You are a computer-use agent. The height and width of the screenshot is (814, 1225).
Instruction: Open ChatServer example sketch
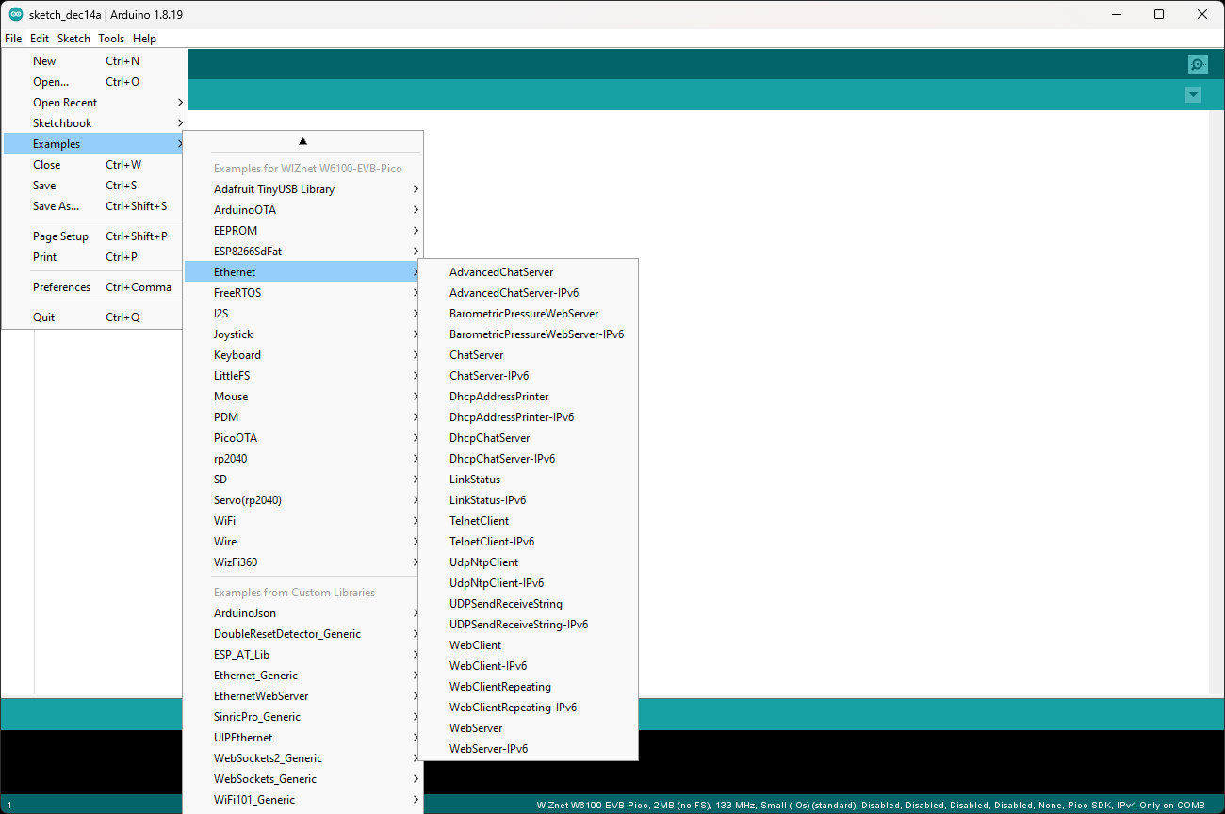(529, 355)
